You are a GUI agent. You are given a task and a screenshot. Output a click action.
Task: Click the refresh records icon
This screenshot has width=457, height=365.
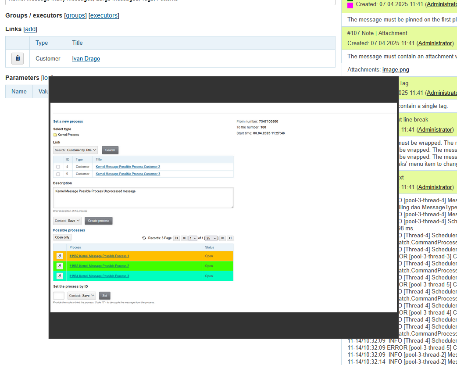point(144,238)
